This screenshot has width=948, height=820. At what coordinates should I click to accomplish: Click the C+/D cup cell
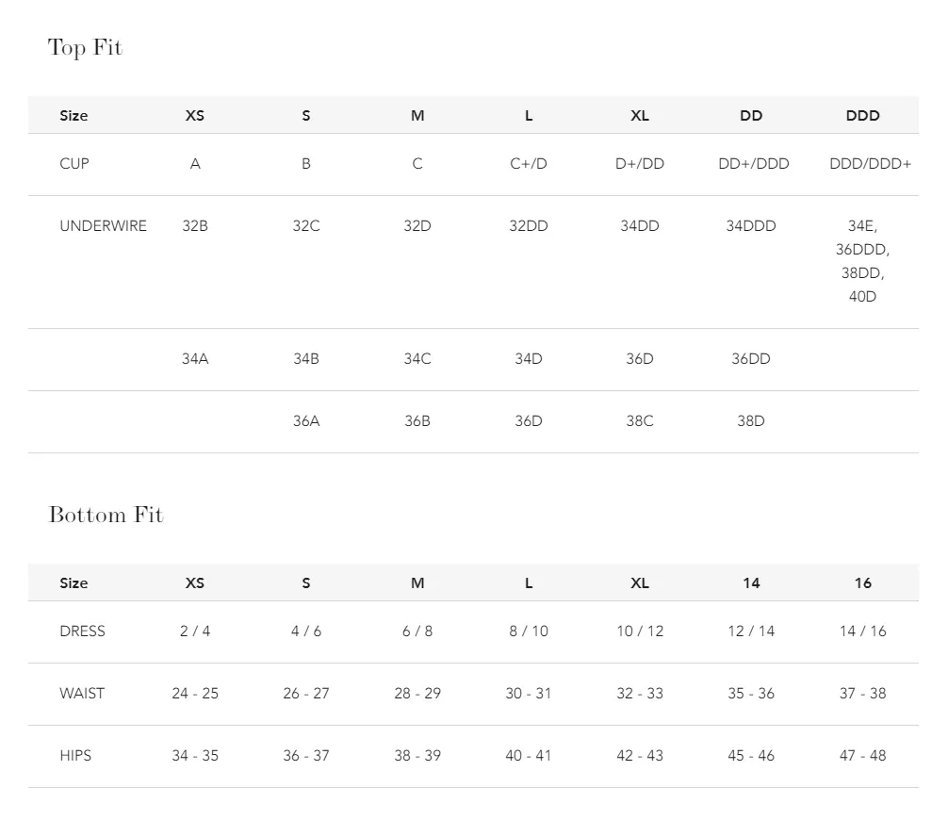coord(529,164)
